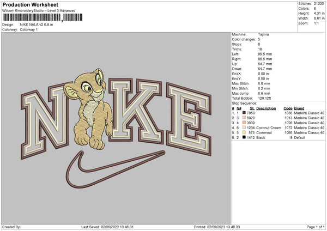Click the stitch count 7859
The image size is (327, 231).
coord(251,113)
